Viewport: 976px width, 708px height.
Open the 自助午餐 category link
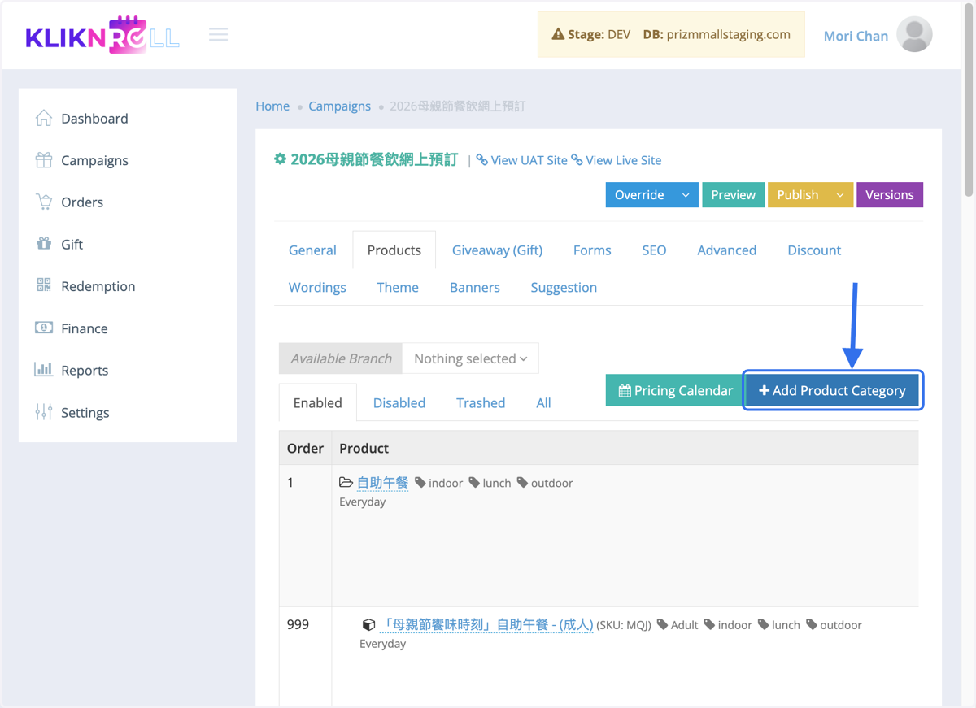[x=382, y=483]
